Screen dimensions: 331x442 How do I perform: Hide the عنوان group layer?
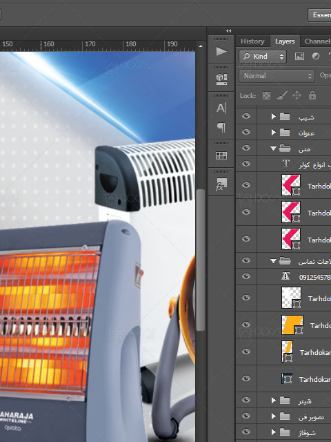click(x=246, y=132)
